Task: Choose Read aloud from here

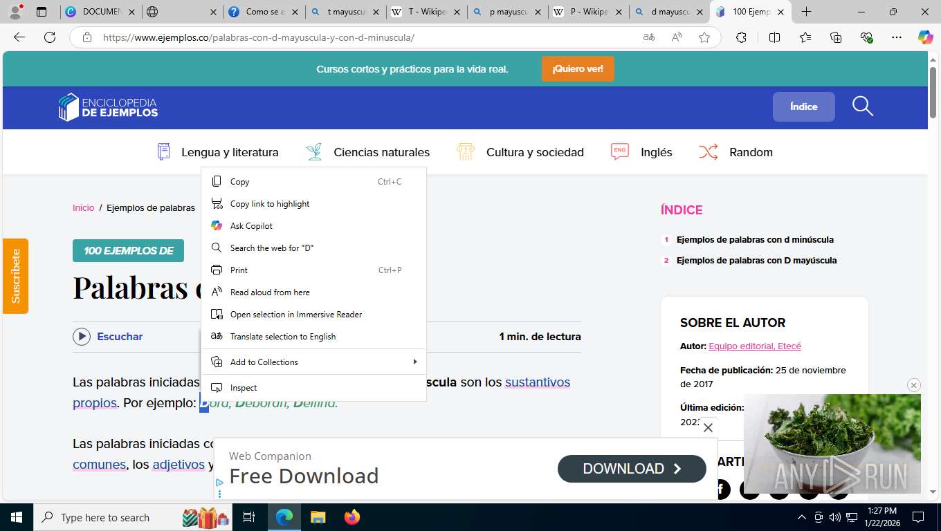Action: [313, 292]
